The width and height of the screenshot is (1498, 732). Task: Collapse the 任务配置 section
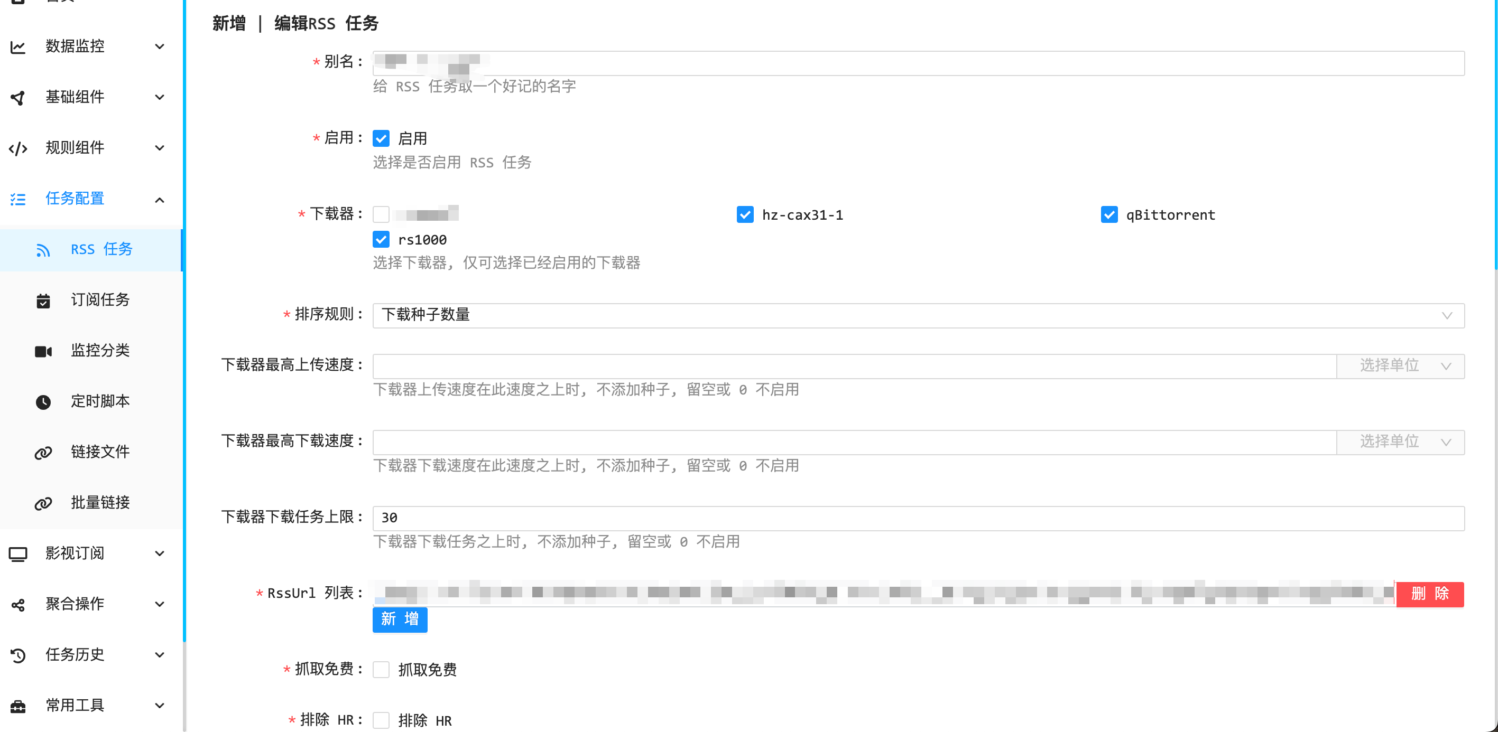pyautogui.click(x=160, y=199)
